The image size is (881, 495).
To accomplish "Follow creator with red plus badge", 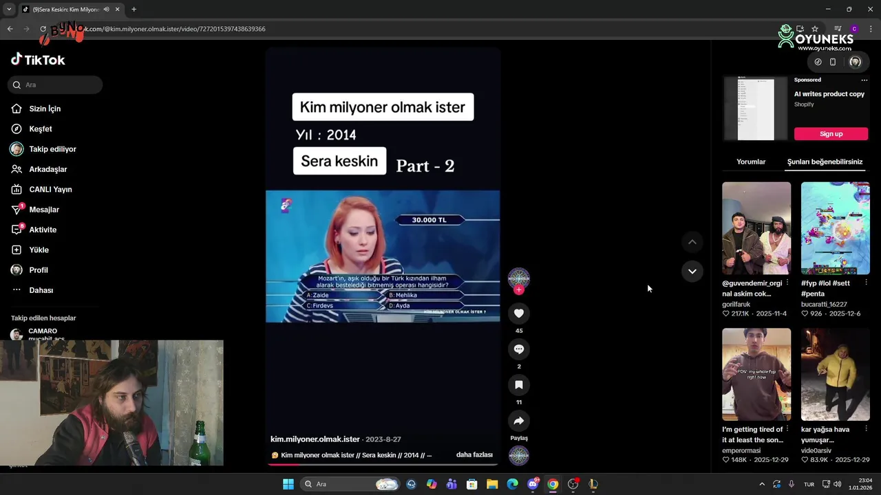I will [x=519, y=290].
